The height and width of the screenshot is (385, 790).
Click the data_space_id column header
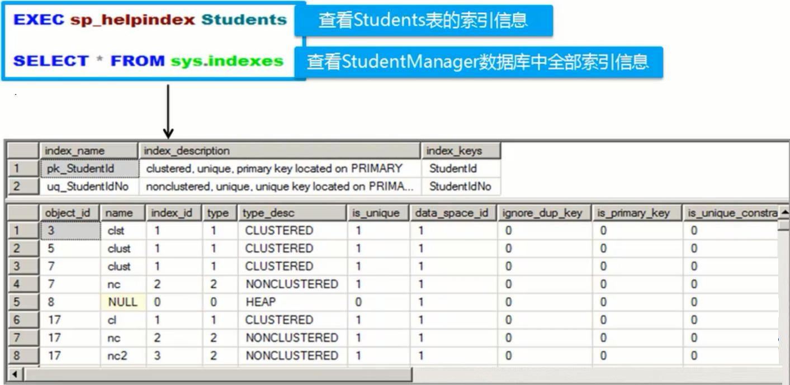[x=453, y=213]
